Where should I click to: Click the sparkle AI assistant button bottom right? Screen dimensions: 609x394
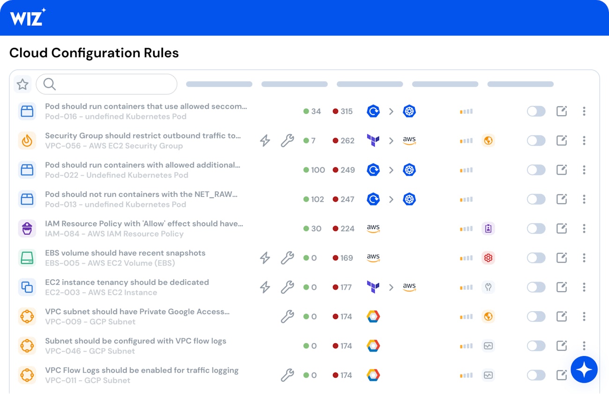pos(584,370)
